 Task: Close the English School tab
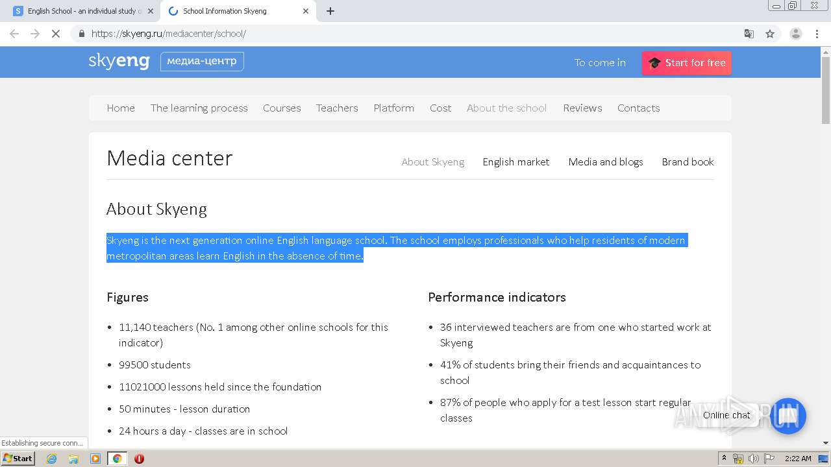point(151,11)
